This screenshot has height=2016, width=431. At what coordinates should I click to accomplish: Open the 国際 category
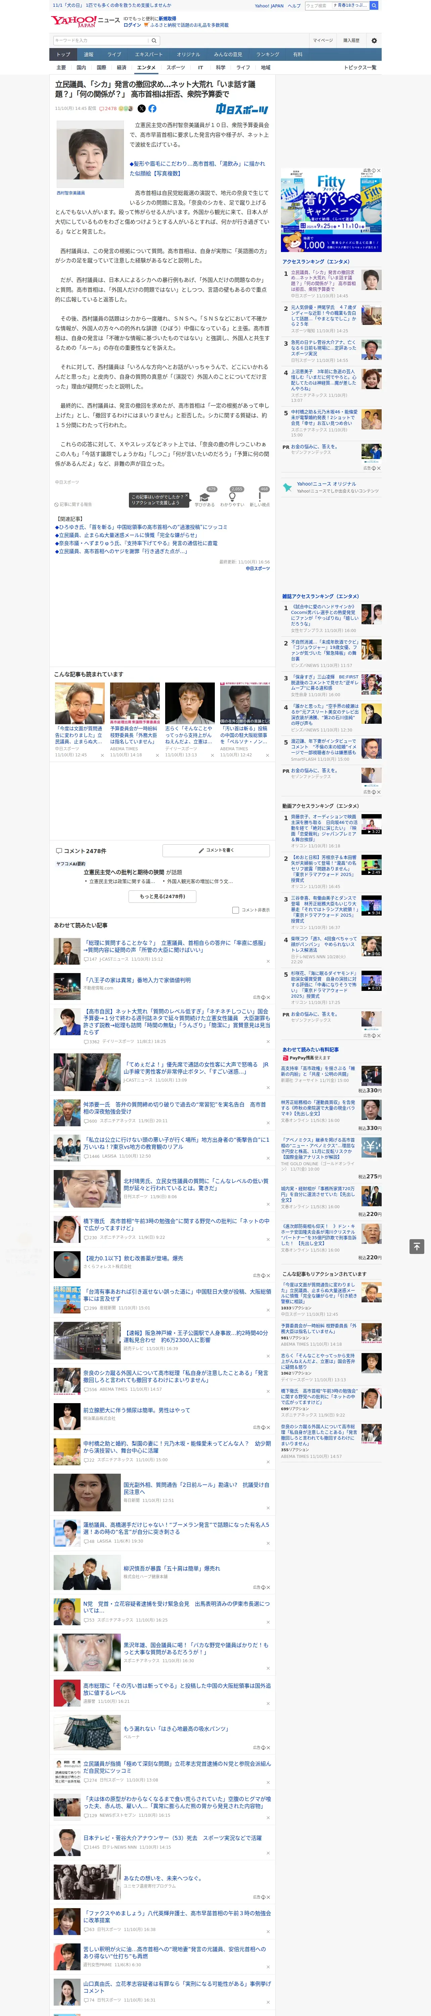101,67
